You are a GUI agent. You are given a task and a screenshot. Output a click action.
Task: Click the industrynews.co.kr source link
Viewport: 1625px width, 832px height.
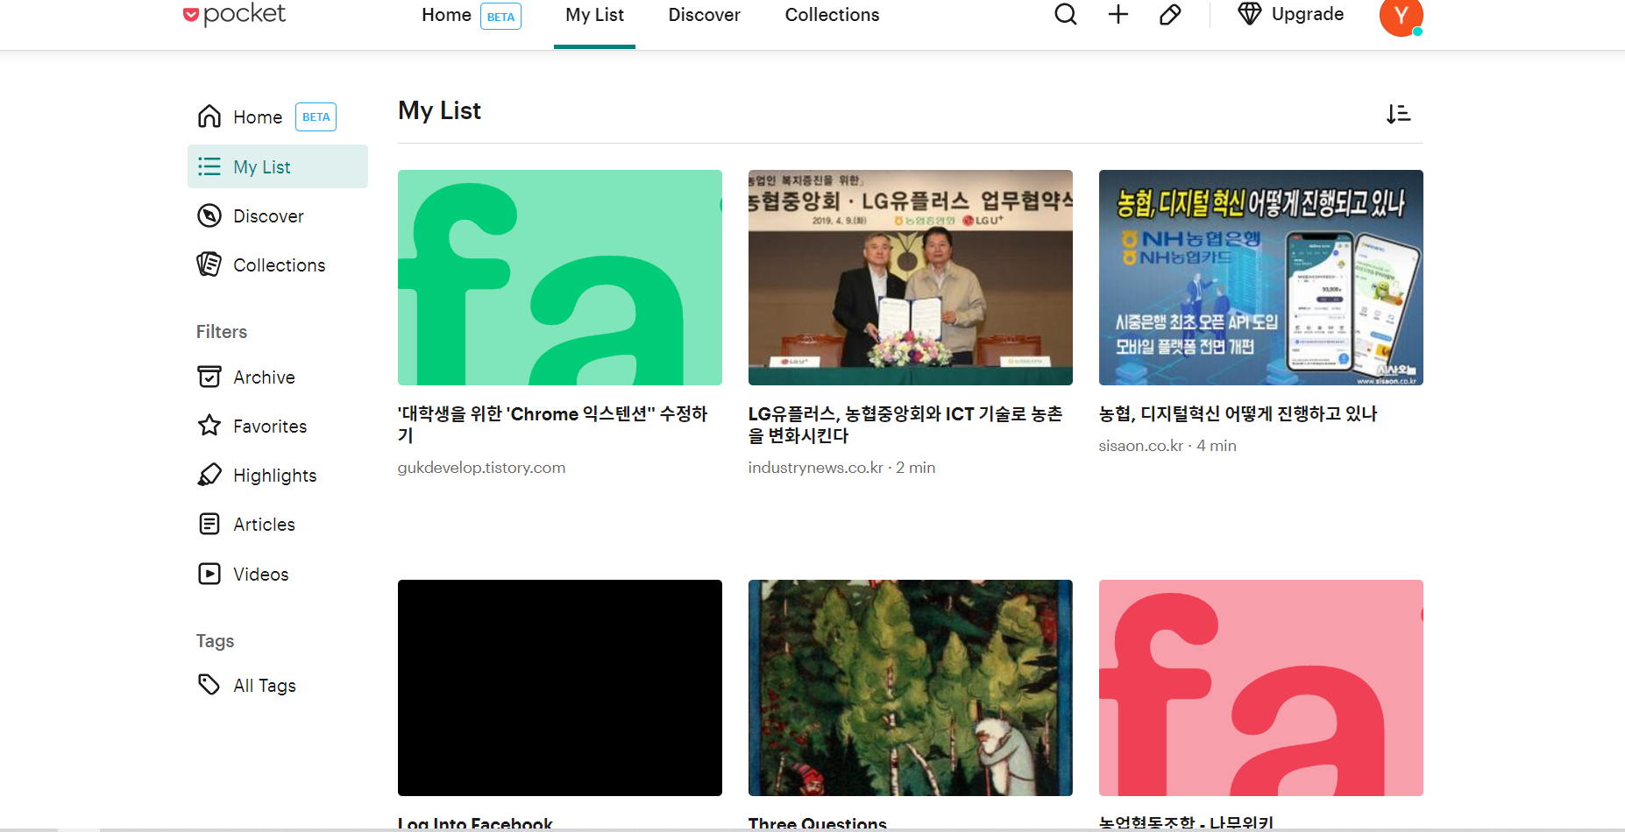(x=815, y=468)
